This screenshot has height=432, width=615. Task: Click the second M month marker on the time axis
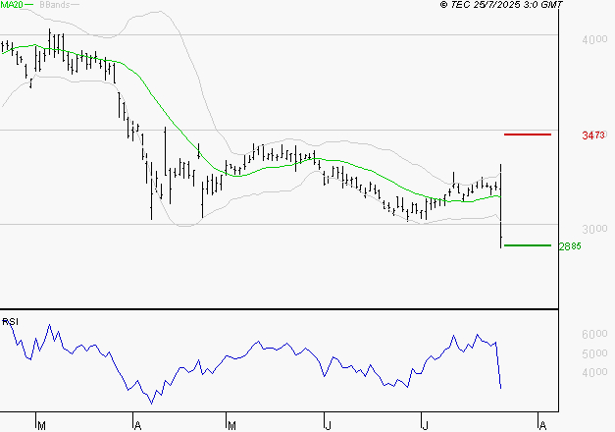pos(232,425)
